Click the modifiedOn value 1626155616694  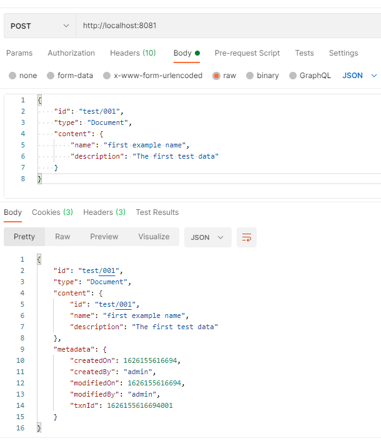point(154,383)
